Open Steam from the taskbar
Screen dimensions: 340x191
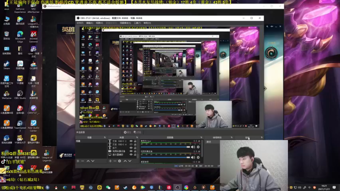click(125, 188)
